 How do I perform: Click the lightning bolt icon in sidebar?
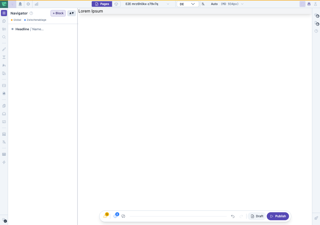point(4,162)
